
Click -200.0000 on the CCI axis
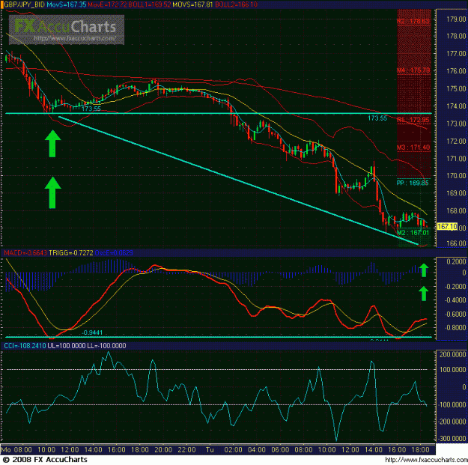[452, 422]
